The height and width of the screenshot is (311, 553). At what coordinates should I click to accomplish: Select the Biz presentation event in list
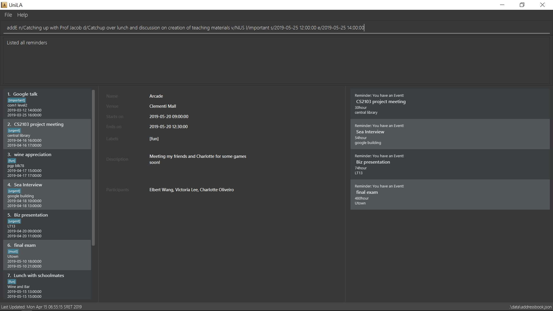point(47,225)
